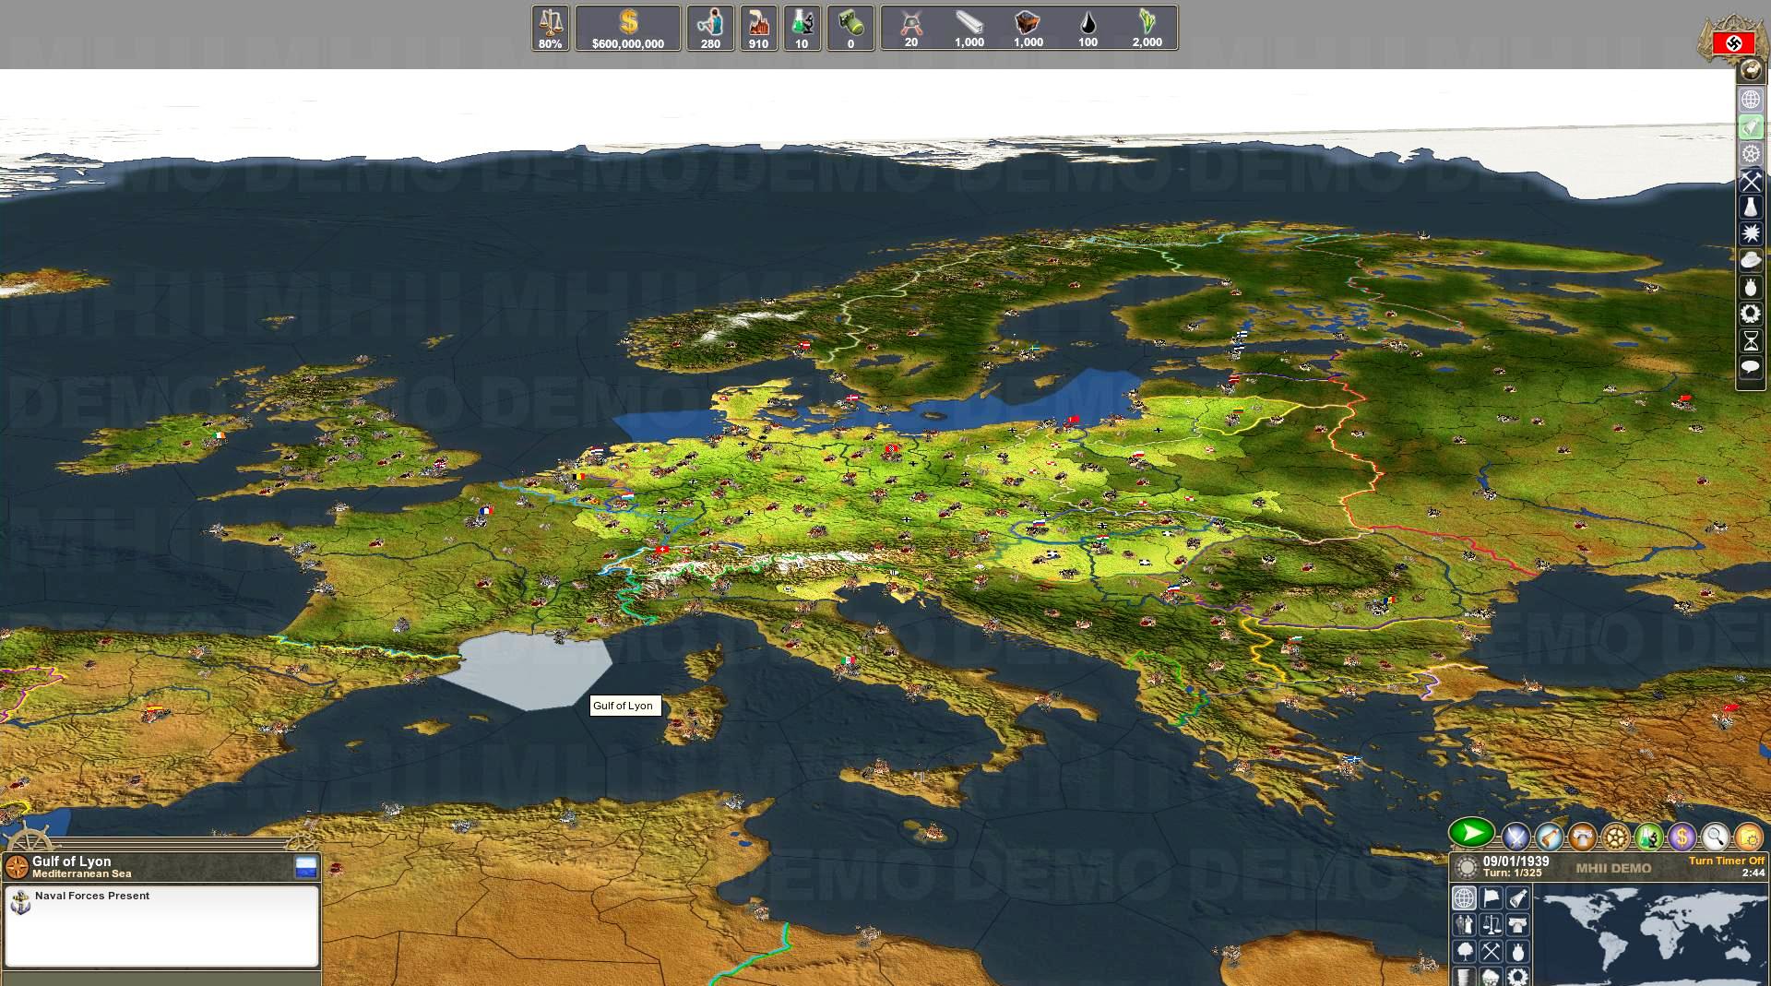Toggle the crossed pickaxes map filter beside minimap
1771x986 pixels.
pyautogui.click(x=1492, y=951)
